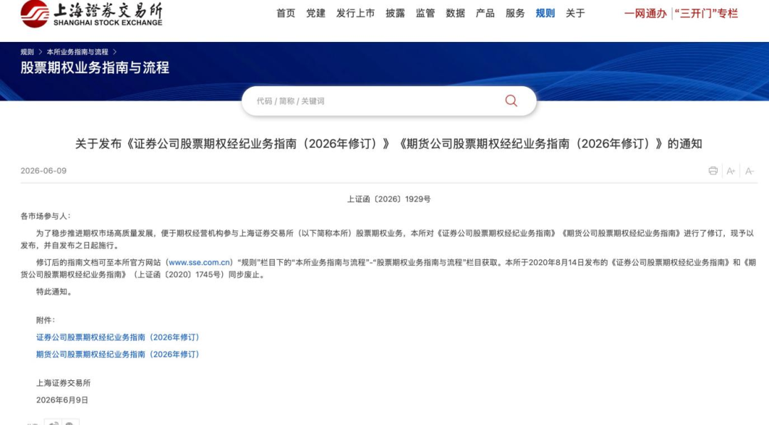The width and height of the screenshot is (769, 425).
Task: Visit the www.sse.com.cn link
Action: point(199,263)
